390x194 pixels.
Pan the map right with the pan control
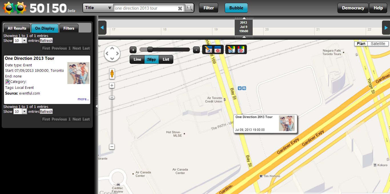click(117, 54)
